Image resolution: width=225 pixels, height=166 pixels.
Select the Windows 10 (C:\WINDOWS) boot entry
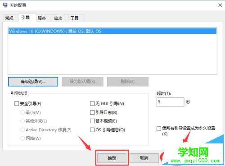[x=112, y=31]
